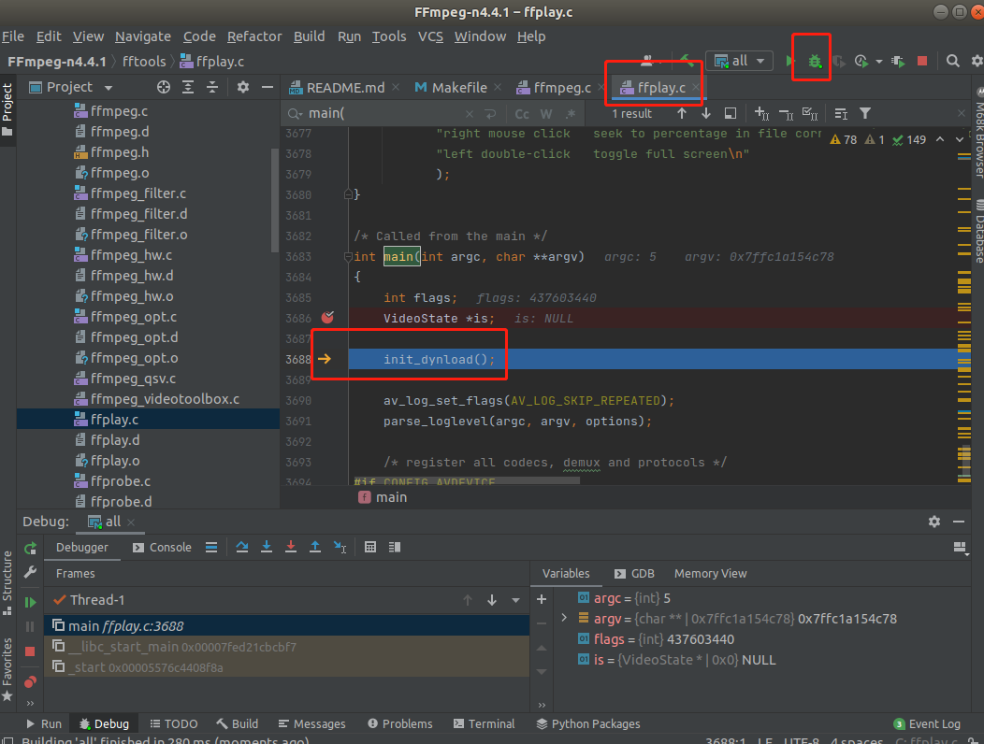Open the Refactor menu
Viewport: 984px width, 744px height.
click(x=253, y=36)
